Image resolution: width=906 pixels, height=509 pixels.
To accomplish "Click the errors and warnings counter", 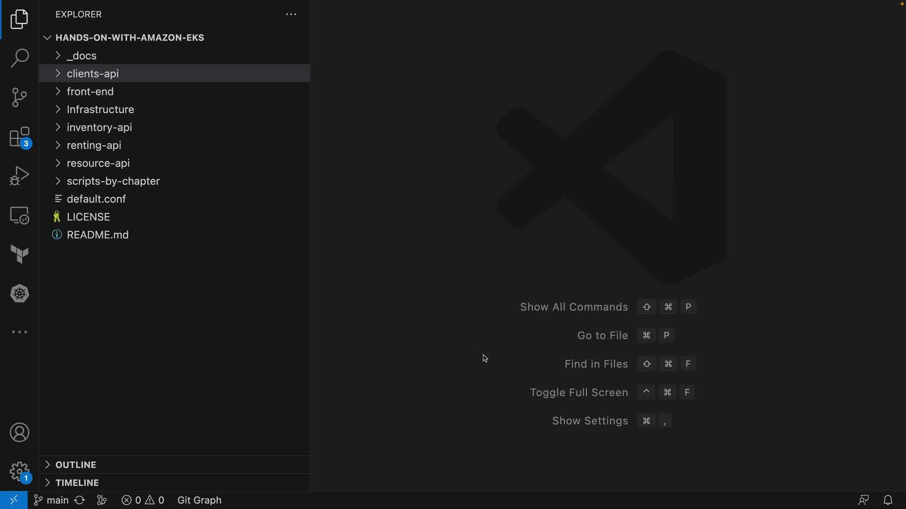I will [x=143, y=500].
